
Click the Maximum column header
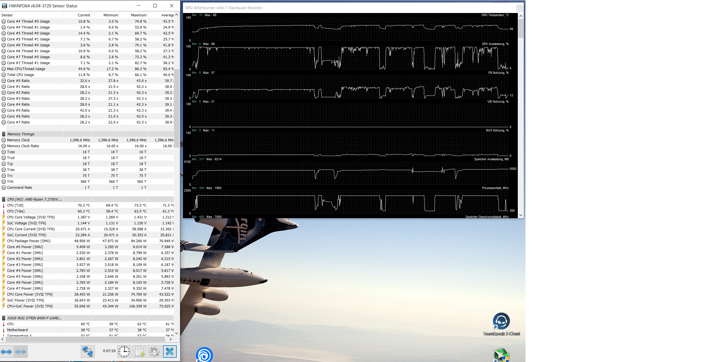pos(139,15)
